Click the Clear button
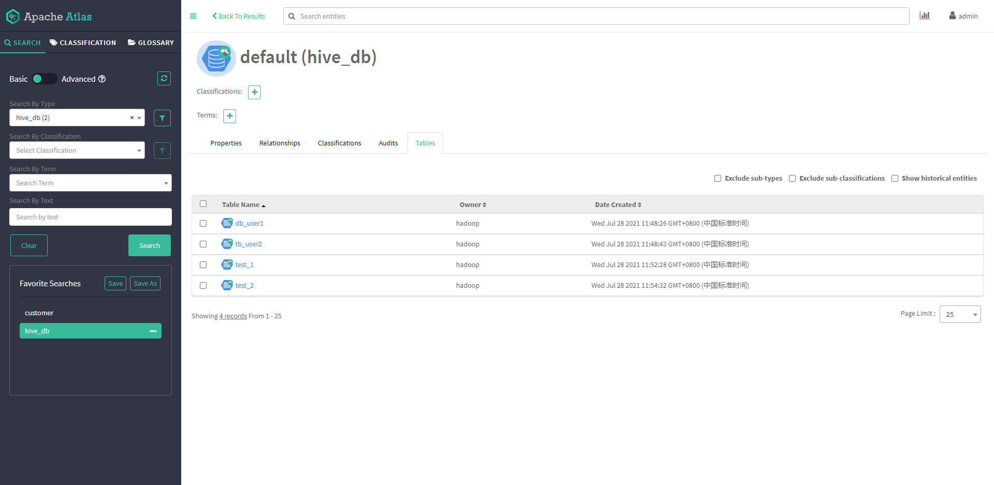994x485 pixels. point(29,245)
